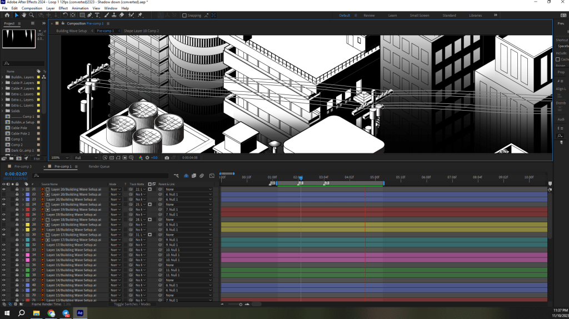Enable the Snapping checkbox
Image resolution: width=569 pixels, height=319 pixels.
tap(184, 16)
